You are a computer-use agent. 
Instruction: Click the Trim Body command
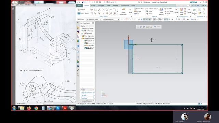[x=169, y=11]
